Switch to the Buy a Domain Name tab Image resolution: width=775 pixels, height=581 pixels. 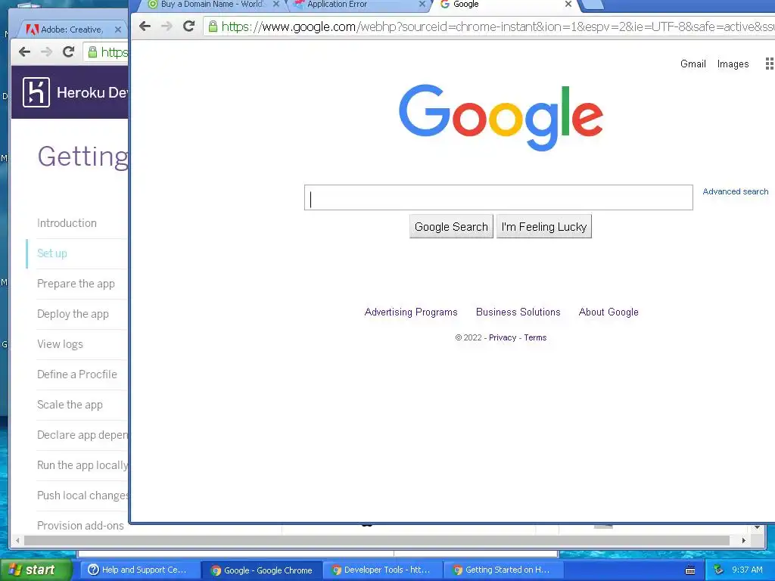pos(211,4)
